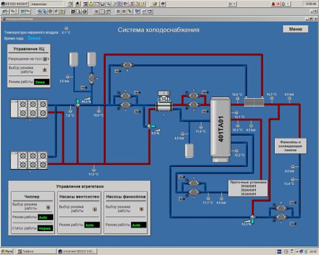The height and width of the screenshot is (255, 319).
Task: Toggle Разрешение на пуск in Управление ХЦ
Action: pyautogui.click(x=45, y=59)
